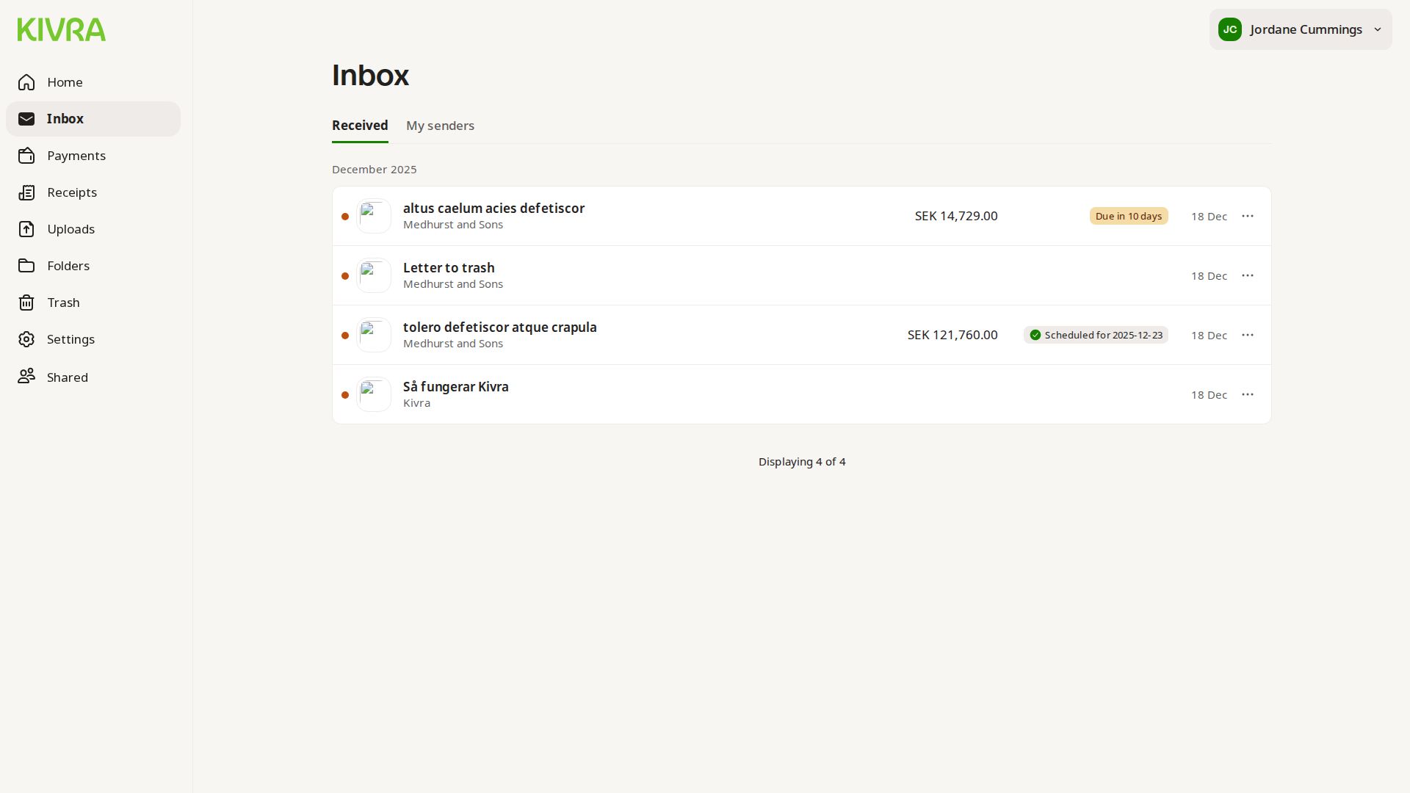Image resolution: width=1410 pixels, height=793 pixels.
Task: Open the Så fungerar Kivra message
Action: 455,387
